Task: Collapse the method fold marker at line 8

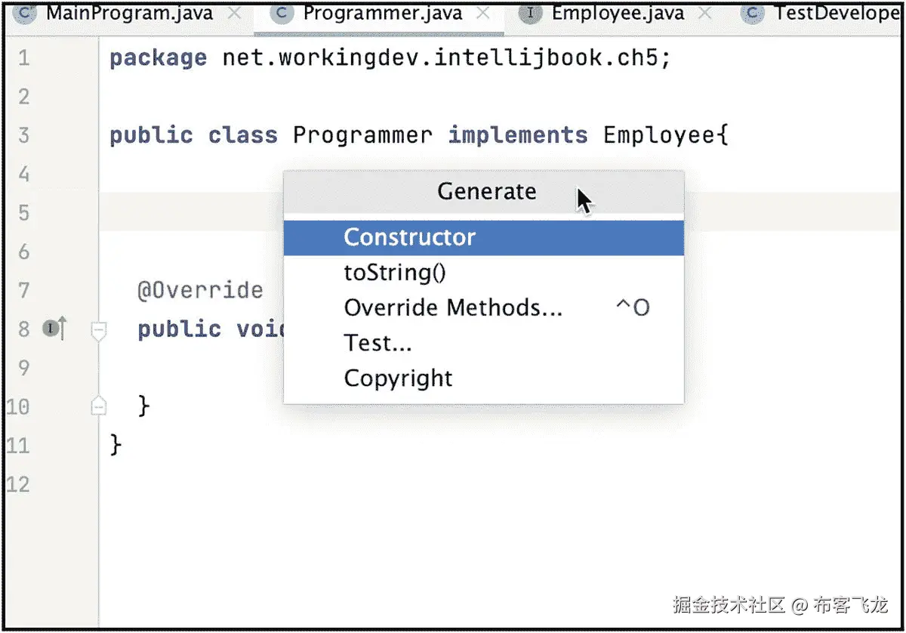Action: click(99, 330)
